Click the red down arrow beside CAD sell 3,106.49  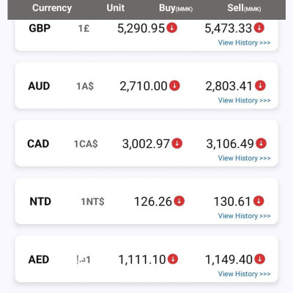point(261,144)
